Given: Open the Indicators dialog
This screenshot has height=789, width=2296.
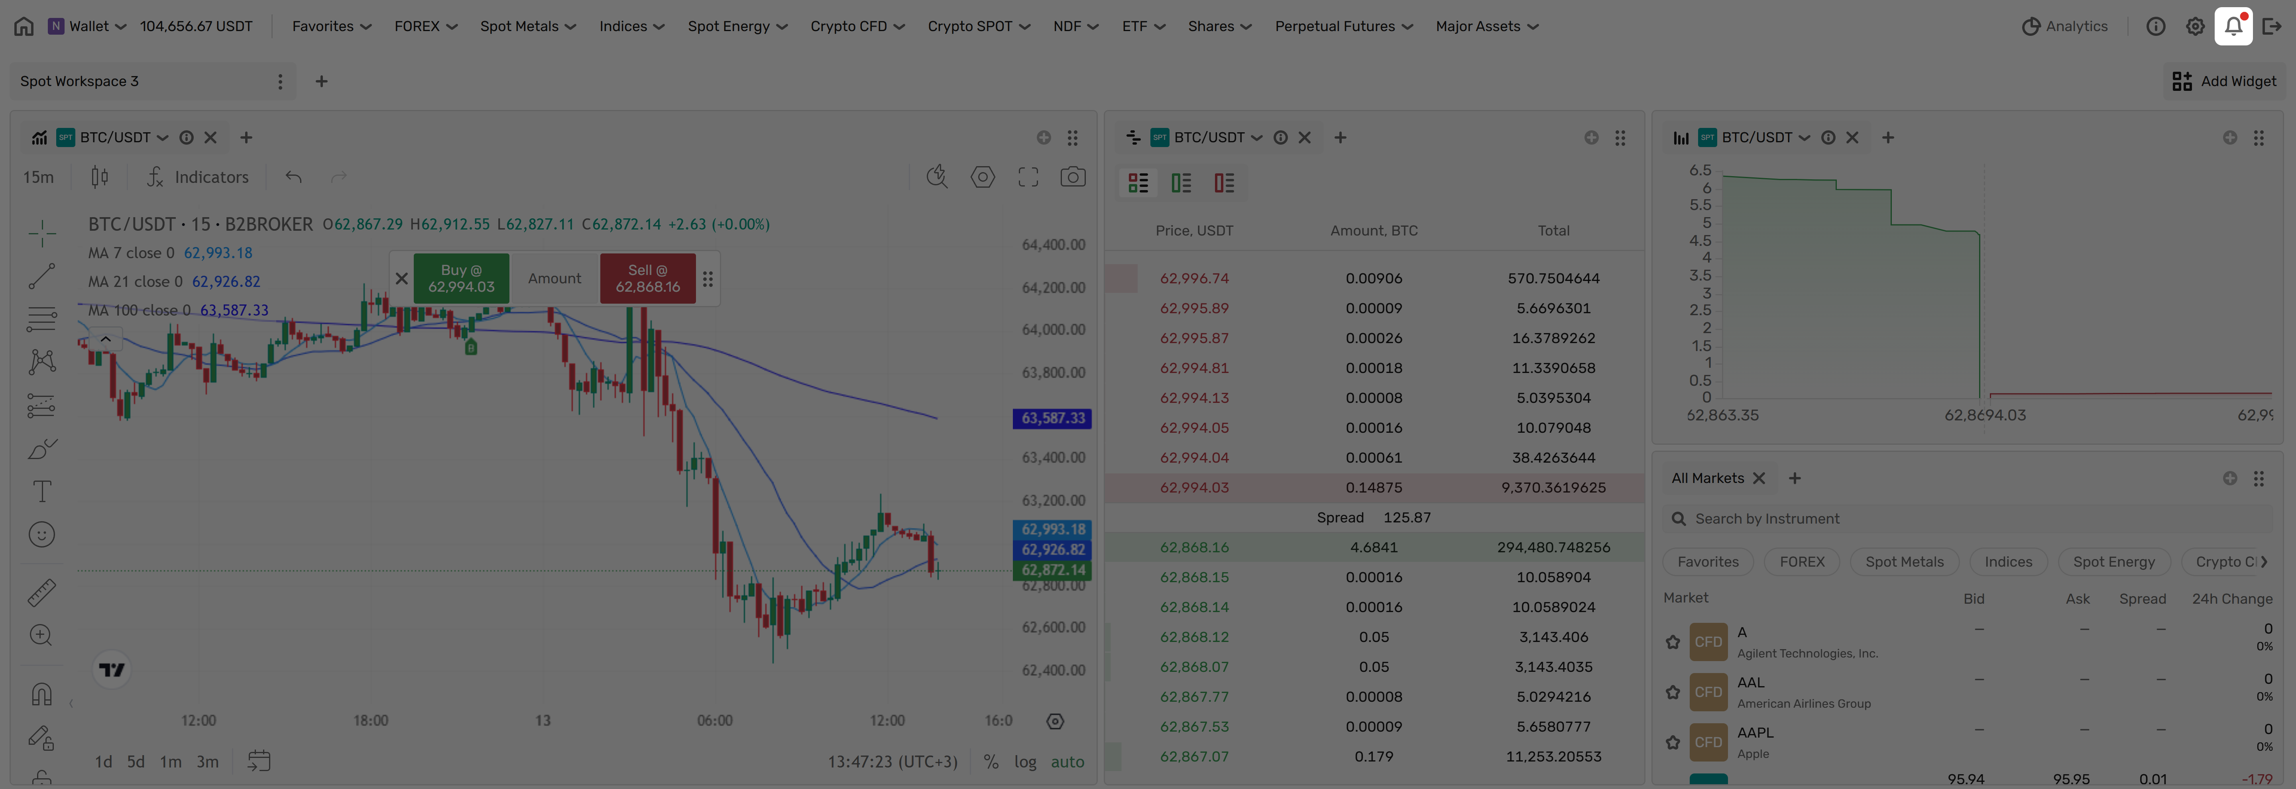Looking at the screenshot, I should [198, 177].
